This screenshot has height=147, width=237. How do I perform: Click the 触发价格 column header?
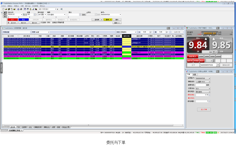[x=126, y=36]
